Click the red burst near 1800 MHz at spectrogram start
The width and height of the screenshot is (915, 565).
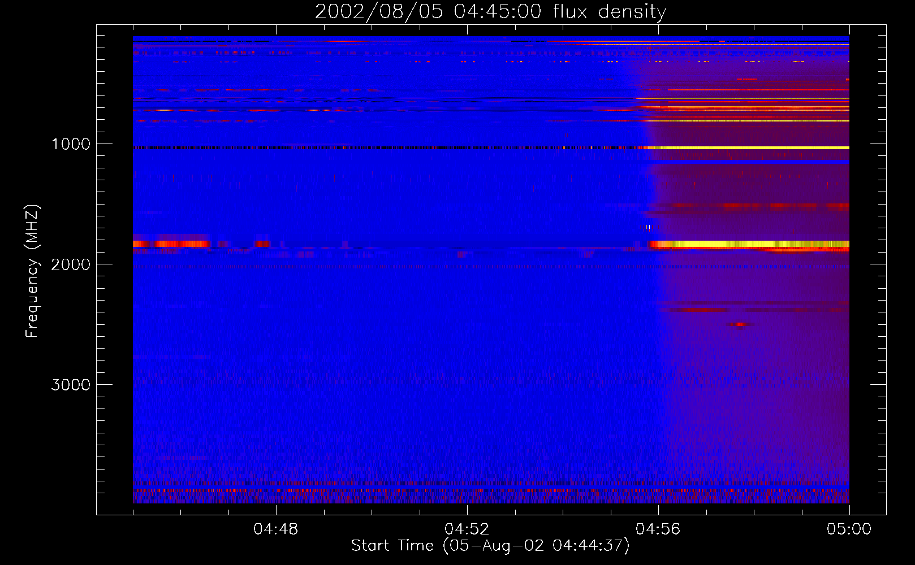pyautogui.click(x=171, y=244)
